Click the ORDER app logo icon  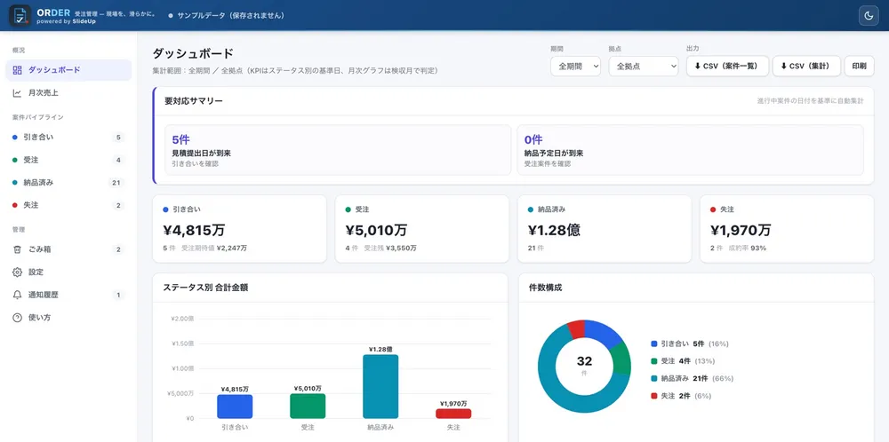(x=20, y=15)
